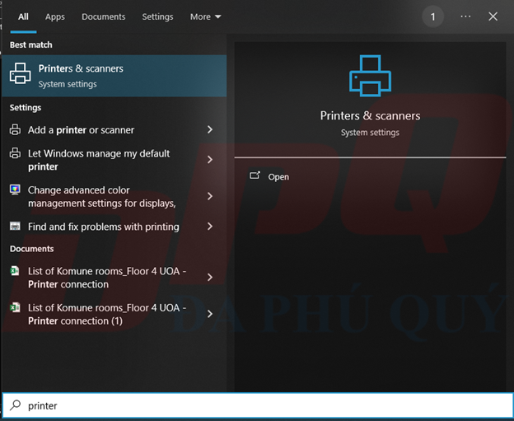Open the three-dot options menu
Screen dimensions: 514x421
coord(465,16)
